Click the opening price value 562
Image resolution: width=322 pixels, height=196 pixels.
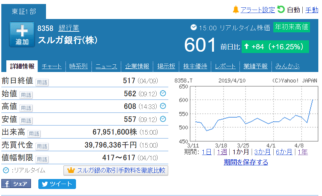coord(130,93)
